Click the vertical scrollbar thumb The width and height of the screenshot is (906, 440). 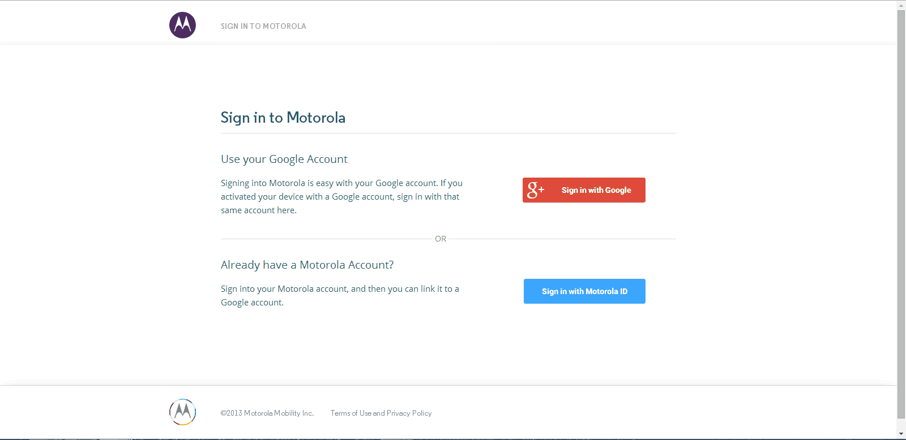tap(901, 214)
